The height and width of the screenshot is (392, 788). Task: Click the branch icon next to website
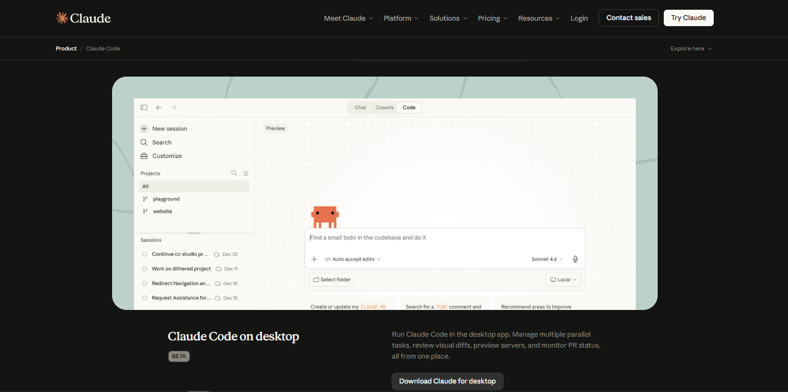pyautogui.click(x=145, y=211)
